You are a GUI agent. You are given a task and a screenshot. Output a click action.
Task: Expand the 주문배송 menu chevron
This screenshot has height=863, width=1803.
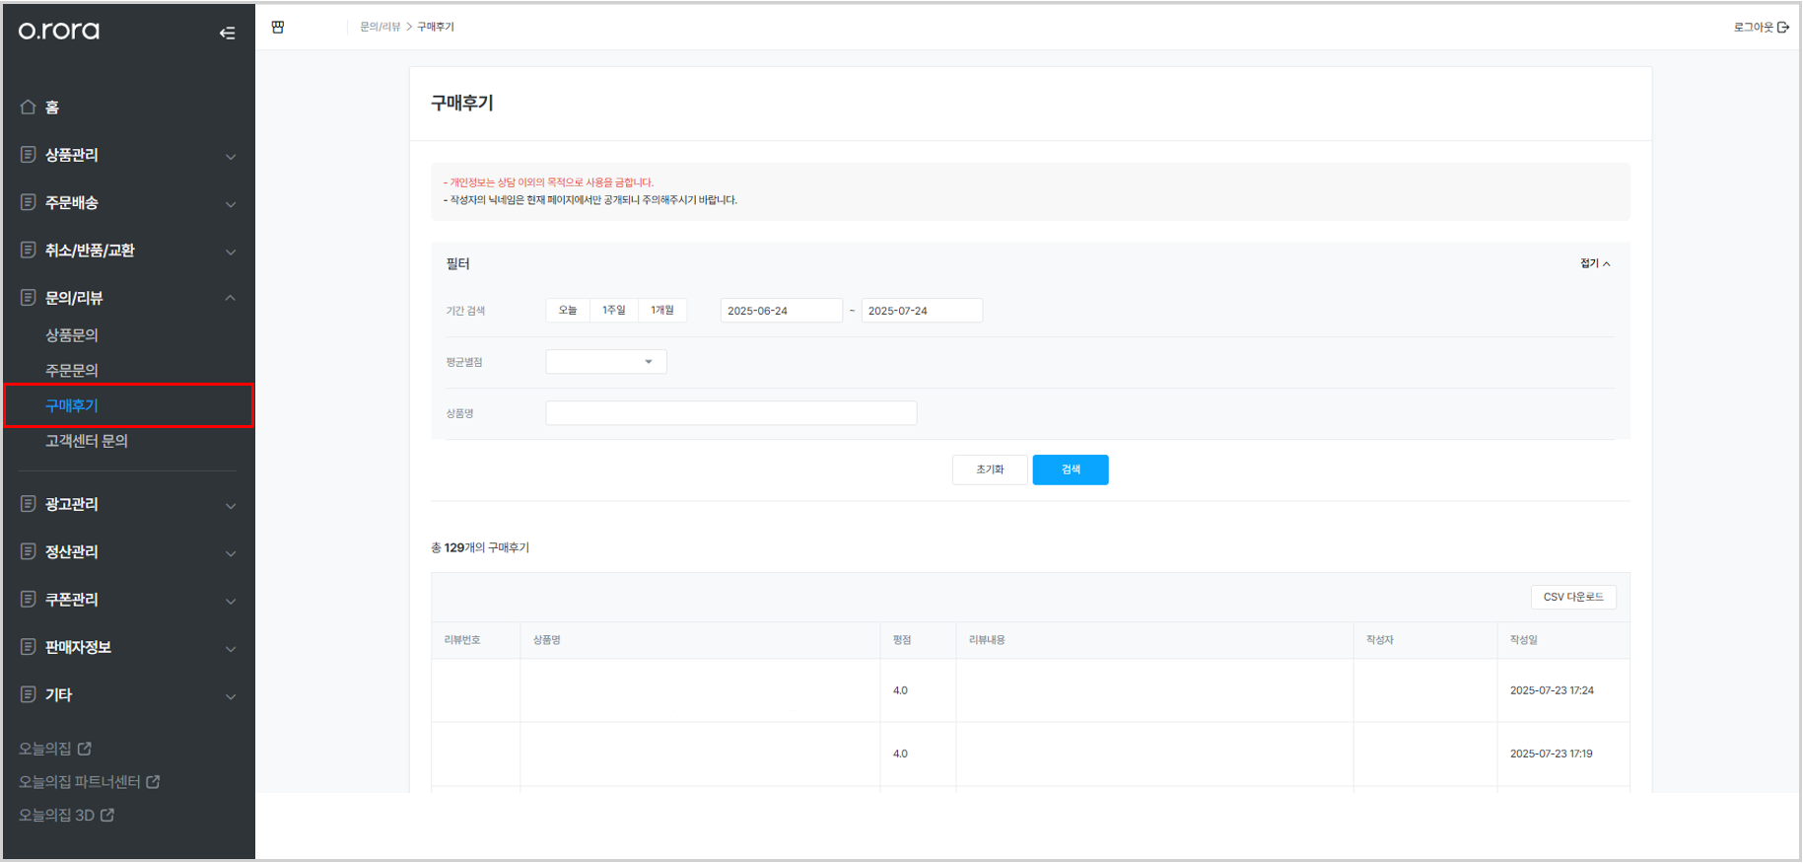coord(231,204)
